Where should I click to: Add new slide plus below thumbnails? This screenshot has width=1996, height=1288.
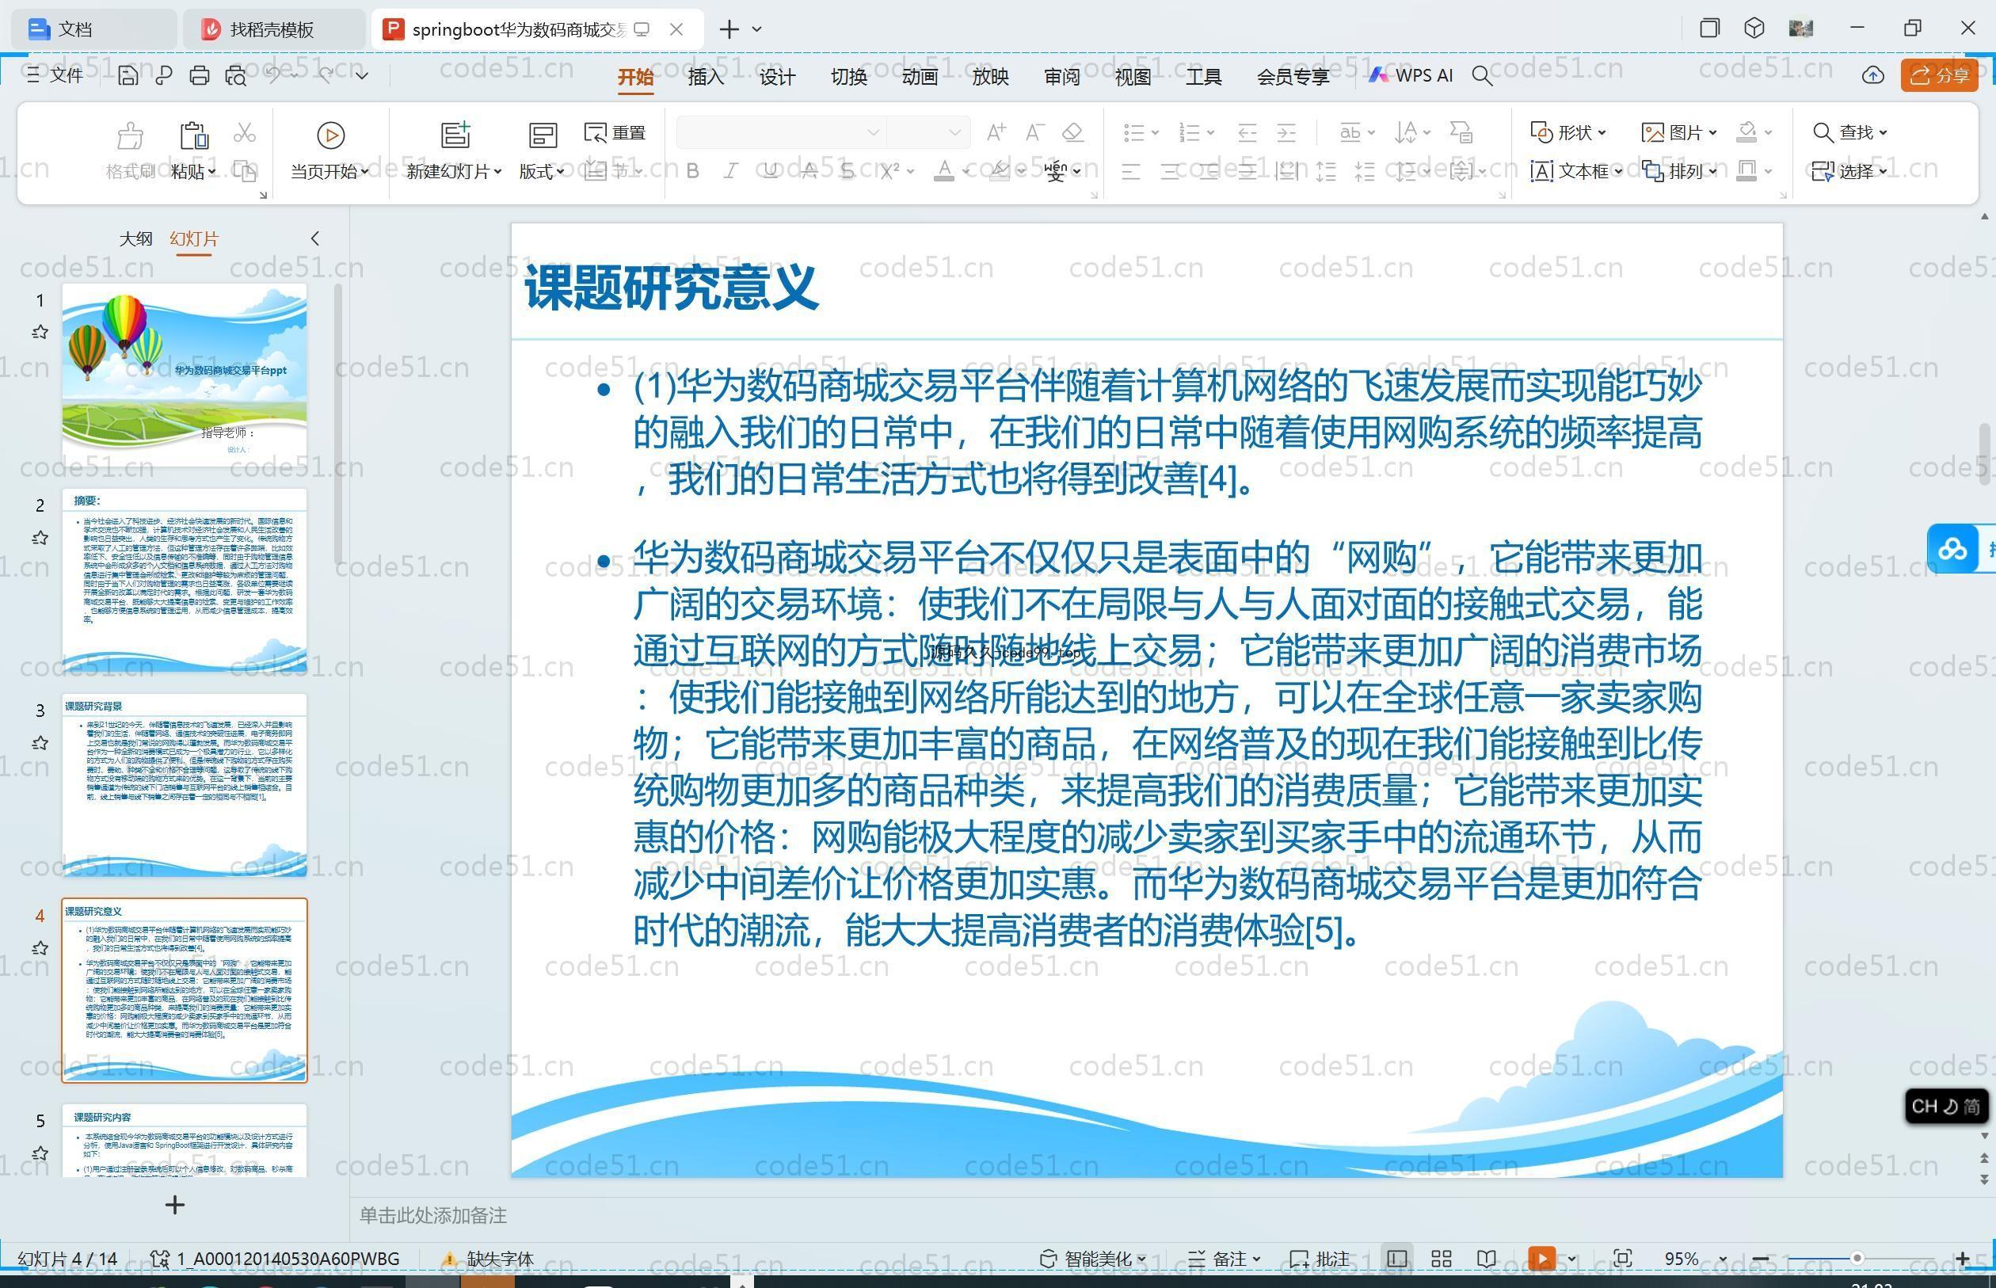pyautogui.click(x=175, y=1205)
